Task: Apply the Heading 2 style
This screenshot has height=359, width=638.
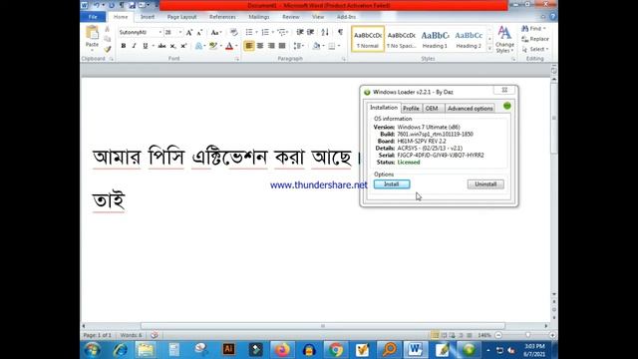Action: tap(469, 40)
